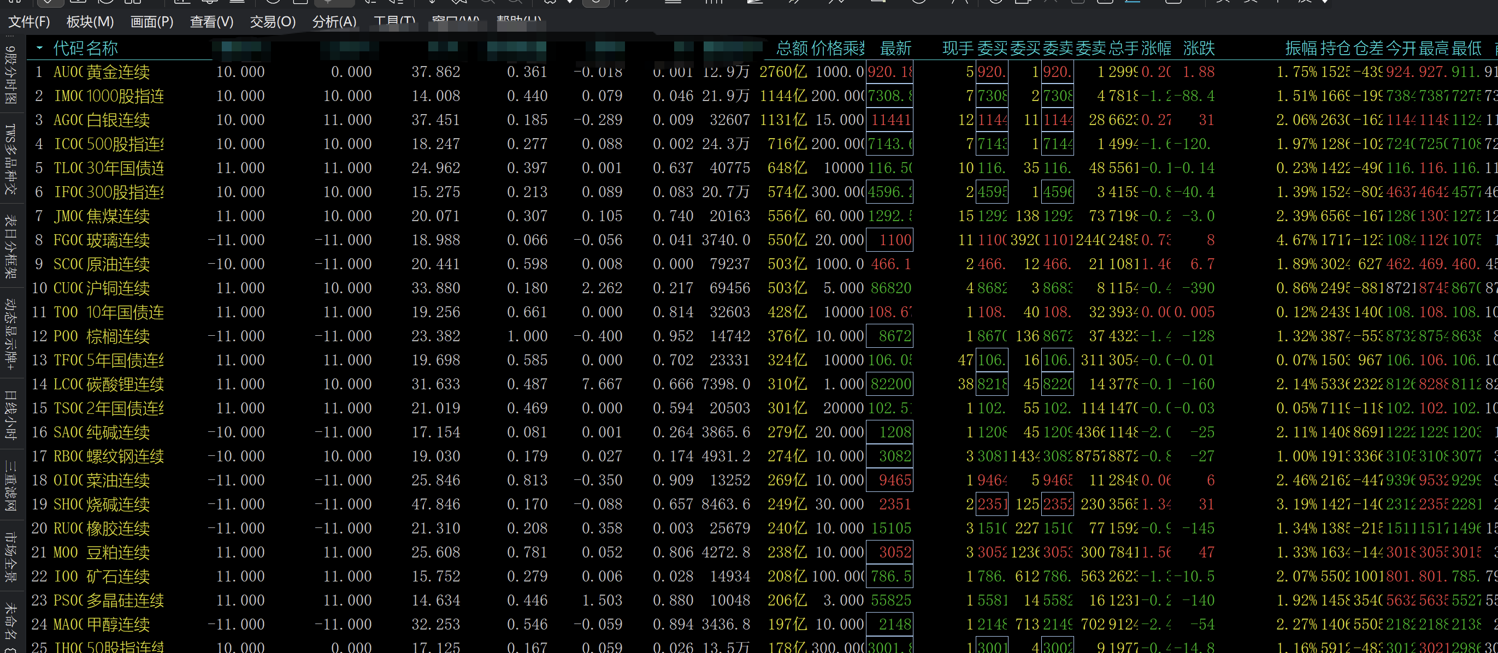
Task: Switch to the 9股分时图 sidebar tab
Action: click(x=10, y=75)
